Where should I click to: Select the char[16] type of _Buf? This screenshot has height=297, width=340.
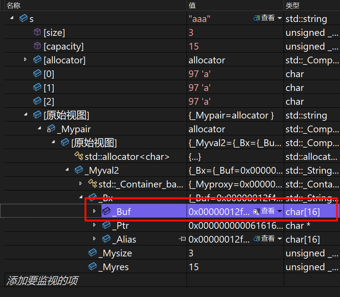pyautogui.click(x=303, y=212)
